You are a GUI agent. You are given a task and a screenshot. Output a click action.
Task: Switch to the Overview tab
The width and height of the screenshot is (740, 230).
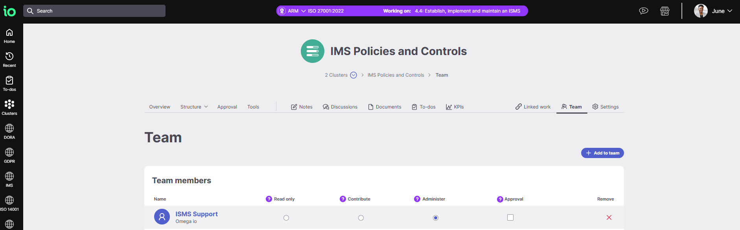160,107
